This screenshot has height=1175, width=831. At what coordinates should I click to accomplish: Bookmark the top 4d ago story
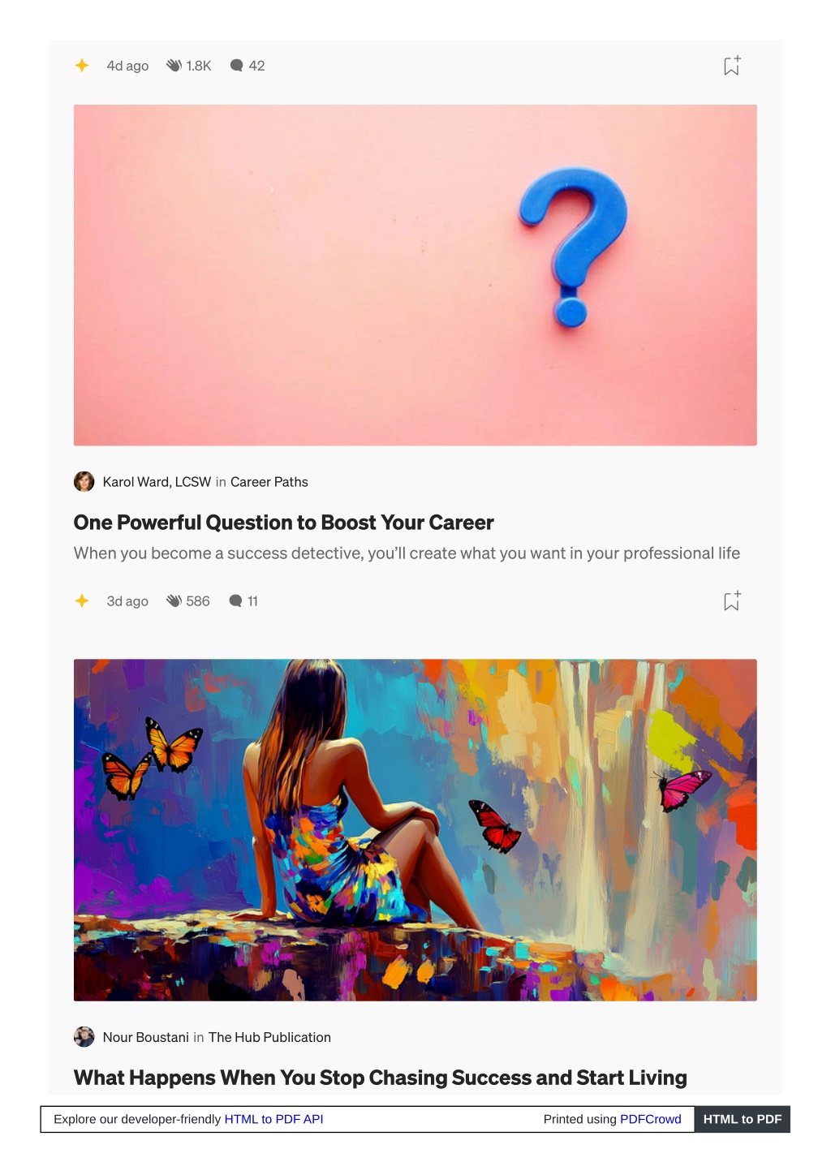point(732,66)
